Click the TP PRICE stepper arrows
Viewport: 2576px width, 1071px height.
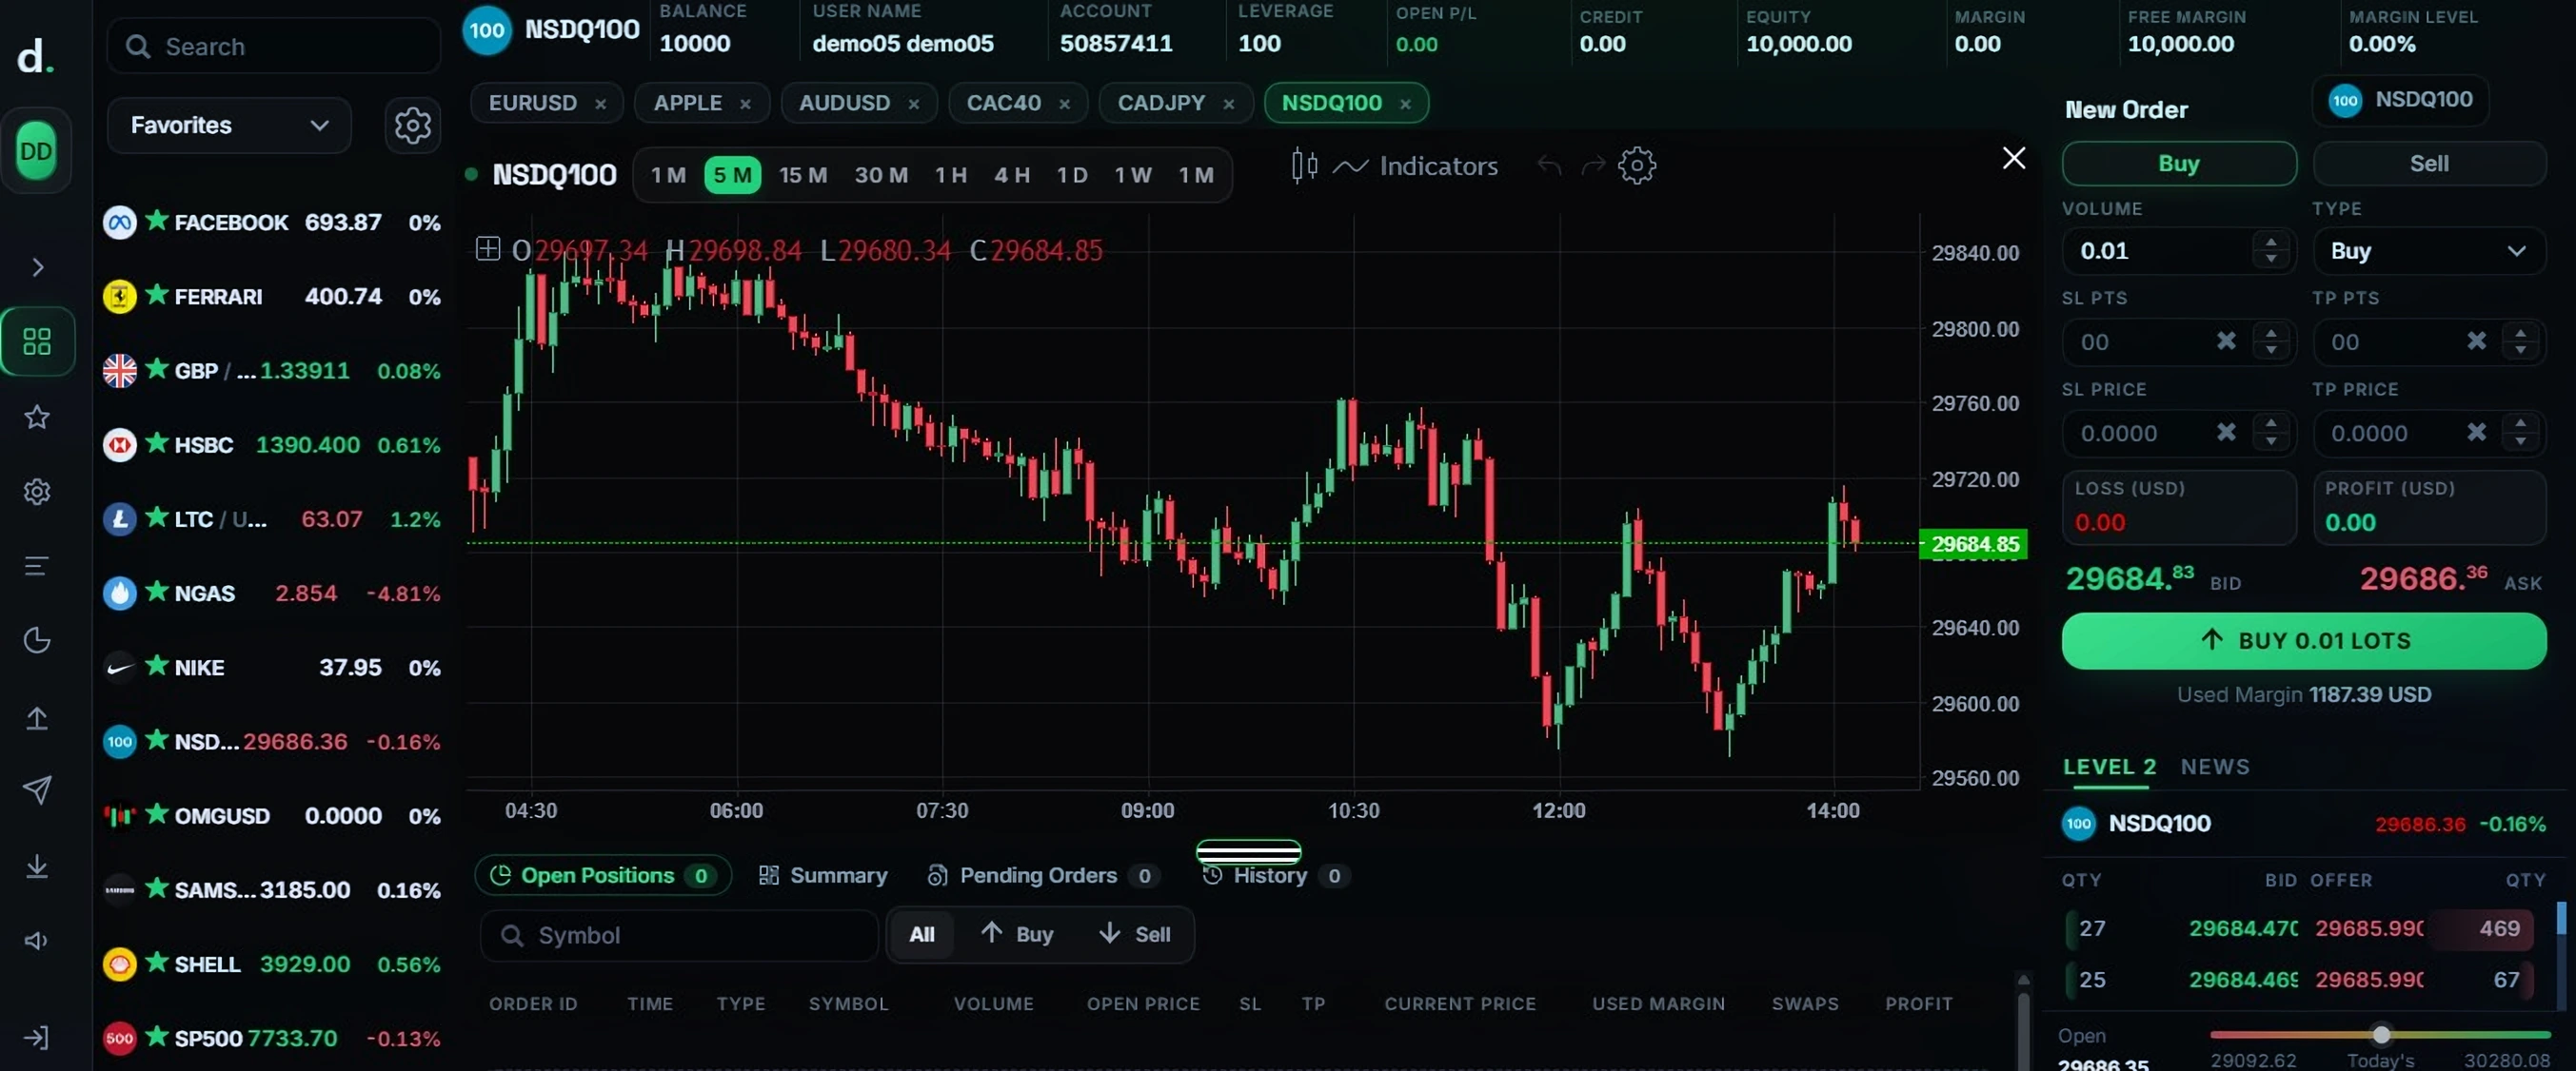click(2520, 433)
